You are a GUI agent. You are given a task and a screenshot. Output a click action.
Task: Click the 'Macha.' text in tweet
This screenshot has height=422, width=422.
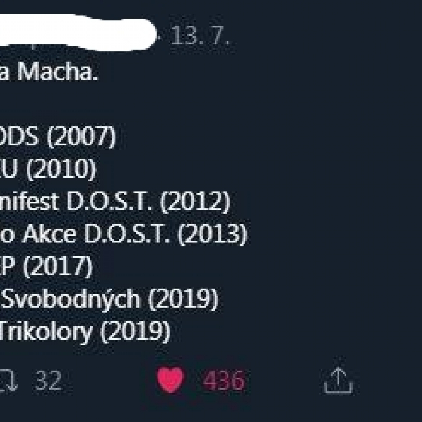pos(57,72)
